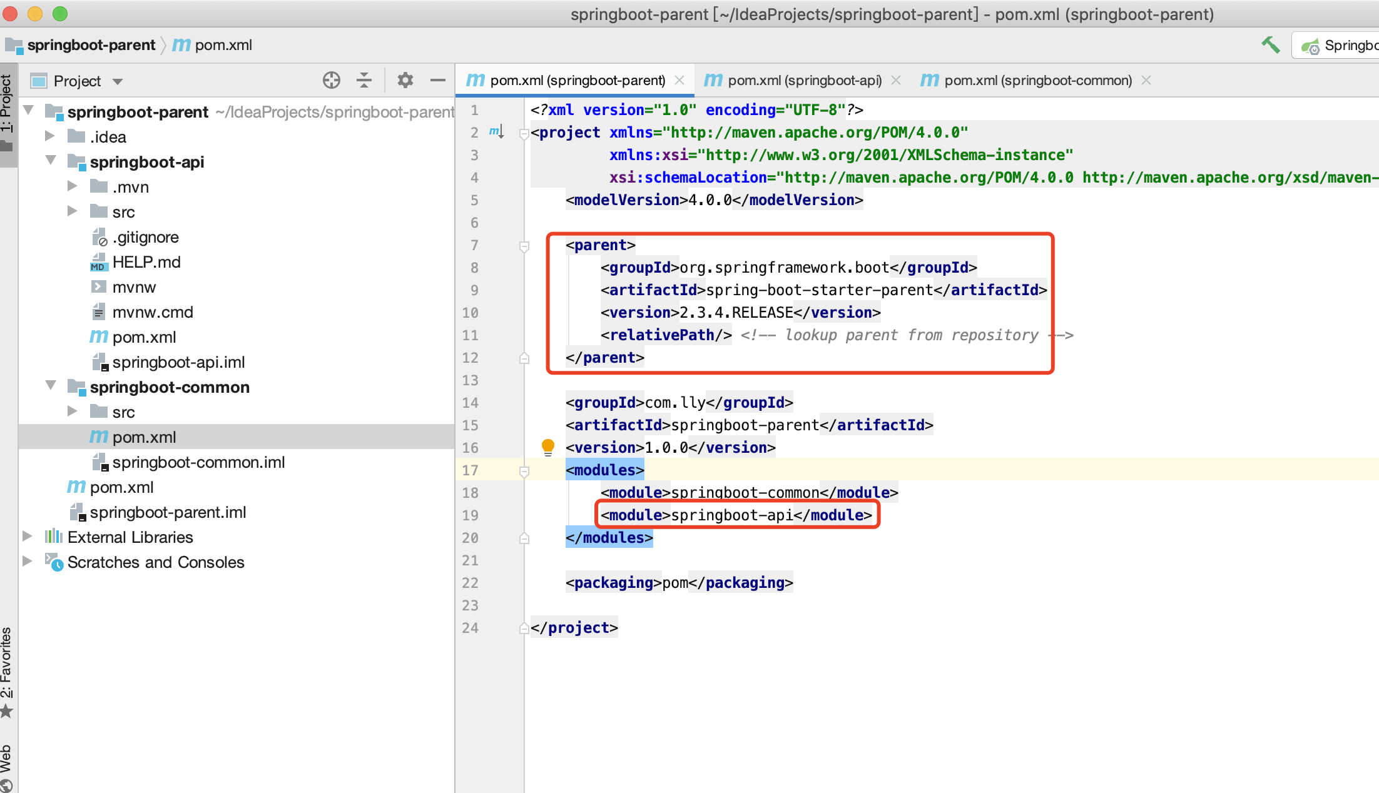
Task: Toggle fold marker at the modules tag line
Action: [x=524, y=471]
